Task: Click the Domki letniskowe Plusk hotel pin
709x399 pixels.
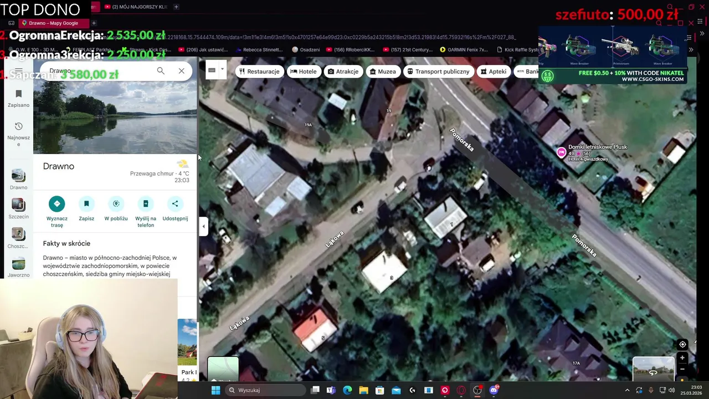Action: click(x=562, y=152)
